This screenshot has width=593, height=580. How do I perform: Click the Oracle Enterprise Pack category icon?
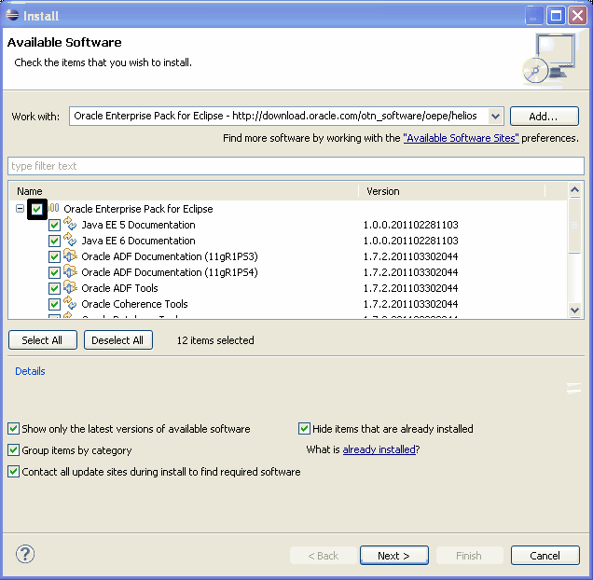(53, 209)
